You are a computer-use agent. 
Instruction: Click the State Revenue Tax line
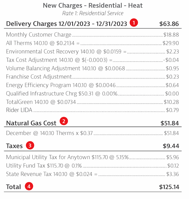(x=93, y=174)
